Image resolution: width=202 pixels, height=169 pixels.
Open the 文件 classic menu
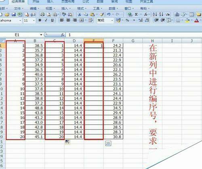pos(19,8)
